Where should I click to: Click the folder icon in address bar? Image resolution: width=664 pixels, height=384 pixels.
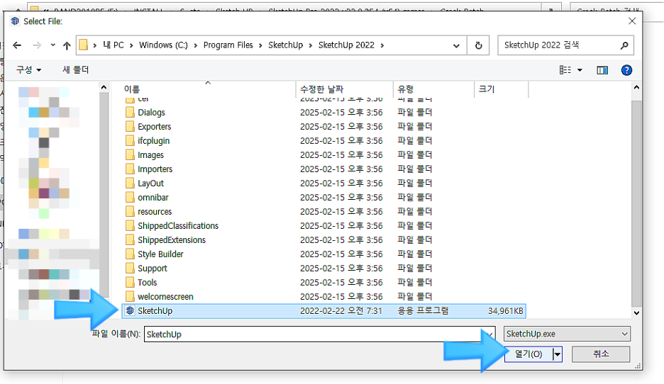click(x=84, y=45)
